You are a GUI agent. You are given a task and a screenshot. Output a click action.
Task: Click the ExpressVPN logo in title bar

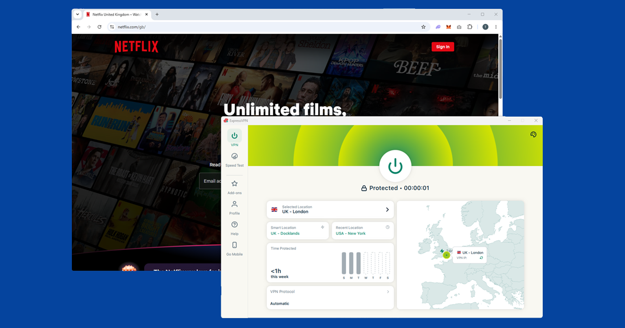click(x=227, y=120)
